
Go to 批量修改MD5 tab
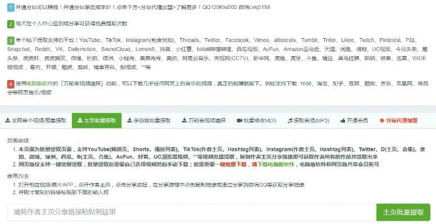click(x=256, y=120)
